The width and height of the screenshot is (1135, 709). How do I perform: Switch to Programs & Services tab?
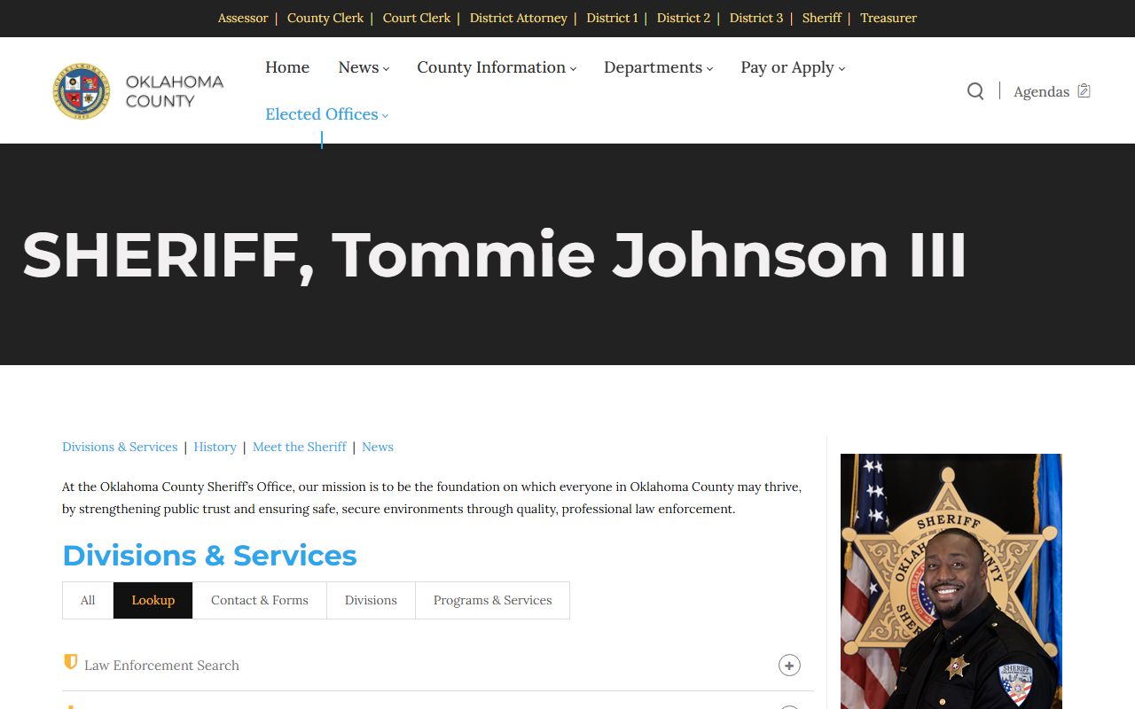(x=492, y=600)
